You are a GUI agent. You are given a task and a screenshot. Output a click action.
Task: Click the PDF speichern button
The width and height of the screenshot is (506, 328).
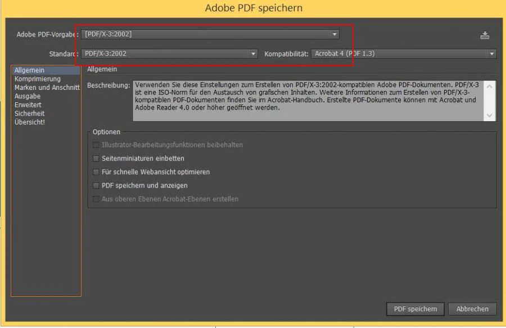415,309
